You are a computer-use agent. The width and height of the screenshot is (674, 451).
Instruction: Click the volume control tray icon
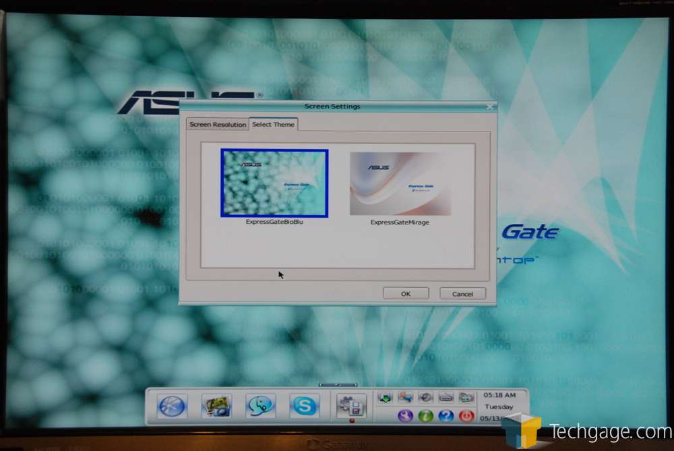click(425, 398)
